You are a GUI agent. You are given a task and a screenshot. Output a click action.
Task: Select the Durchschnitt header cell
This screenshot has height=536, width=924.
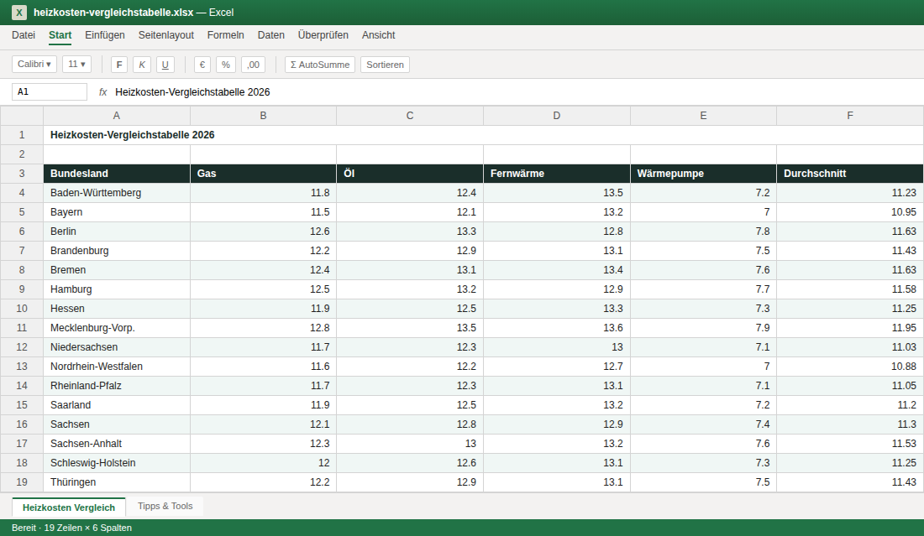850,174
